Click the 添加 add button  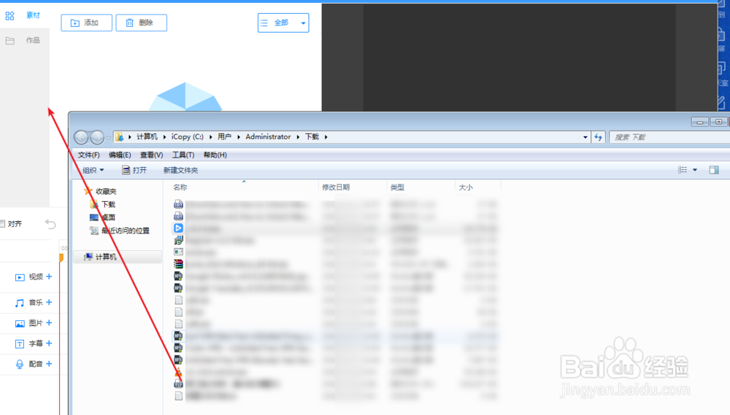tap(86, 23)
